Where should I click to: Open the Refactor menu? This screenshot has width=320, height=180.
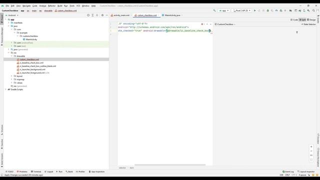point(51,6)
